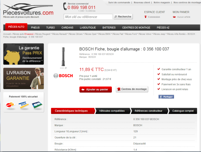
Task: Click the Espace Client heading
Action: click(x=155, y=12)
